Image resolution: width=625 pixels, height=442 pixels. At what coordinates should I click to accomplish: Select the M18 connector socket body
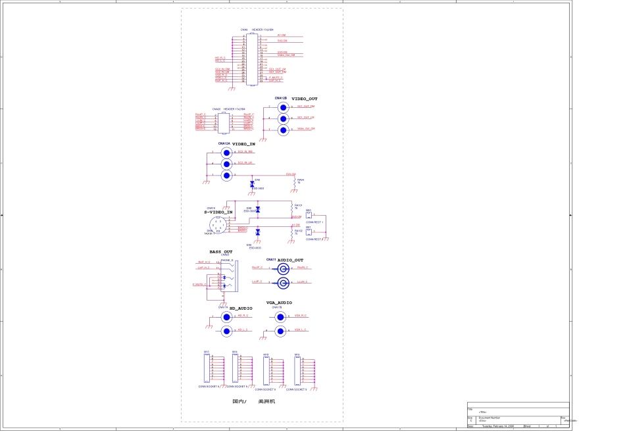click(x=266, y=371)
